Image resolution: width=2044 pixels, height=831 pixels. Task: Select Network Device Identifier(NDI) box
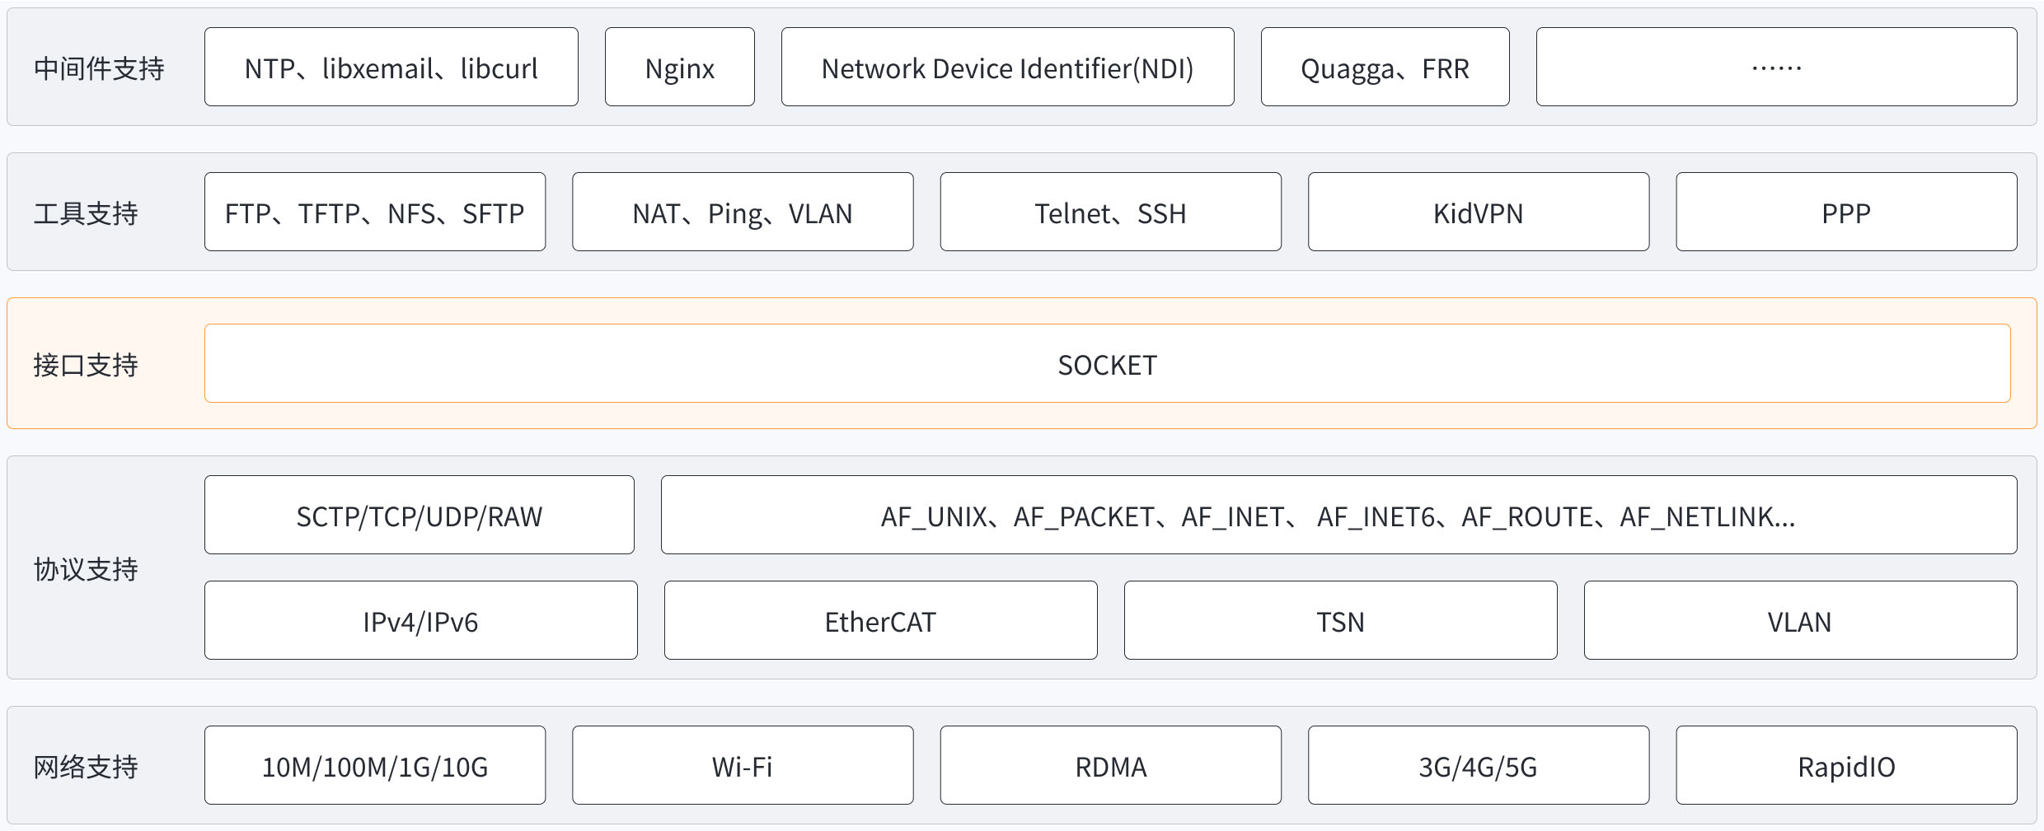(1007, 68)
